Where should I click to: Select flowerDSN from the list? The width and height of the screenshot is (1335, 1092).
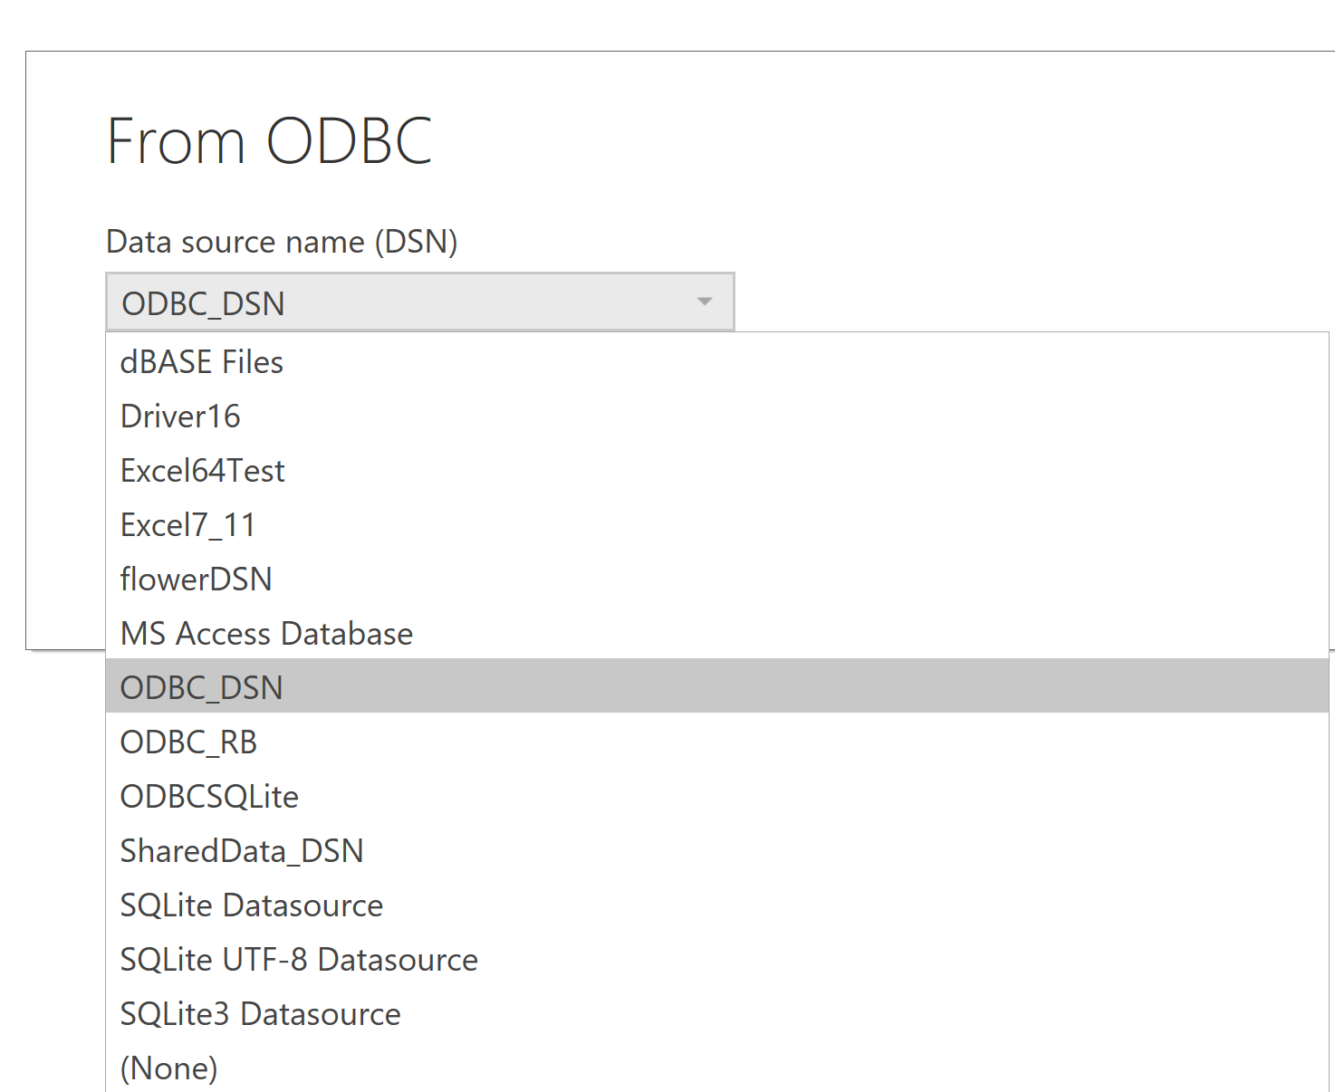click(196, 579)
